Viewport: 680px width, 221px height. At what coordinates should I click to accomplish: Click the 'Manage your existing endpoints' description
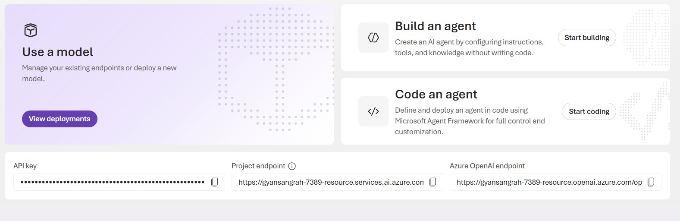(99, 73)
